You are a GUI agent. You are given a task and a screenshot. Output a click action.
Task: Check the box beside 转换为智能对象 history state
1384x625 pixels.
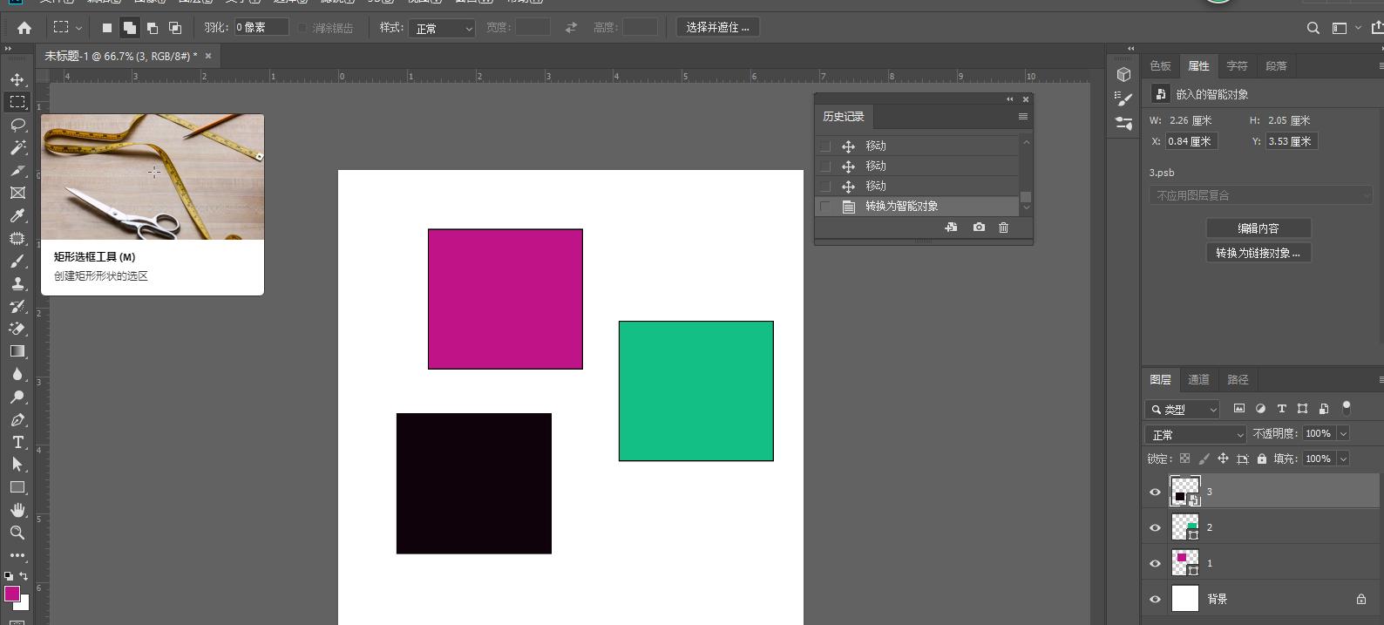pyautogui.click(x=825, y=207)
